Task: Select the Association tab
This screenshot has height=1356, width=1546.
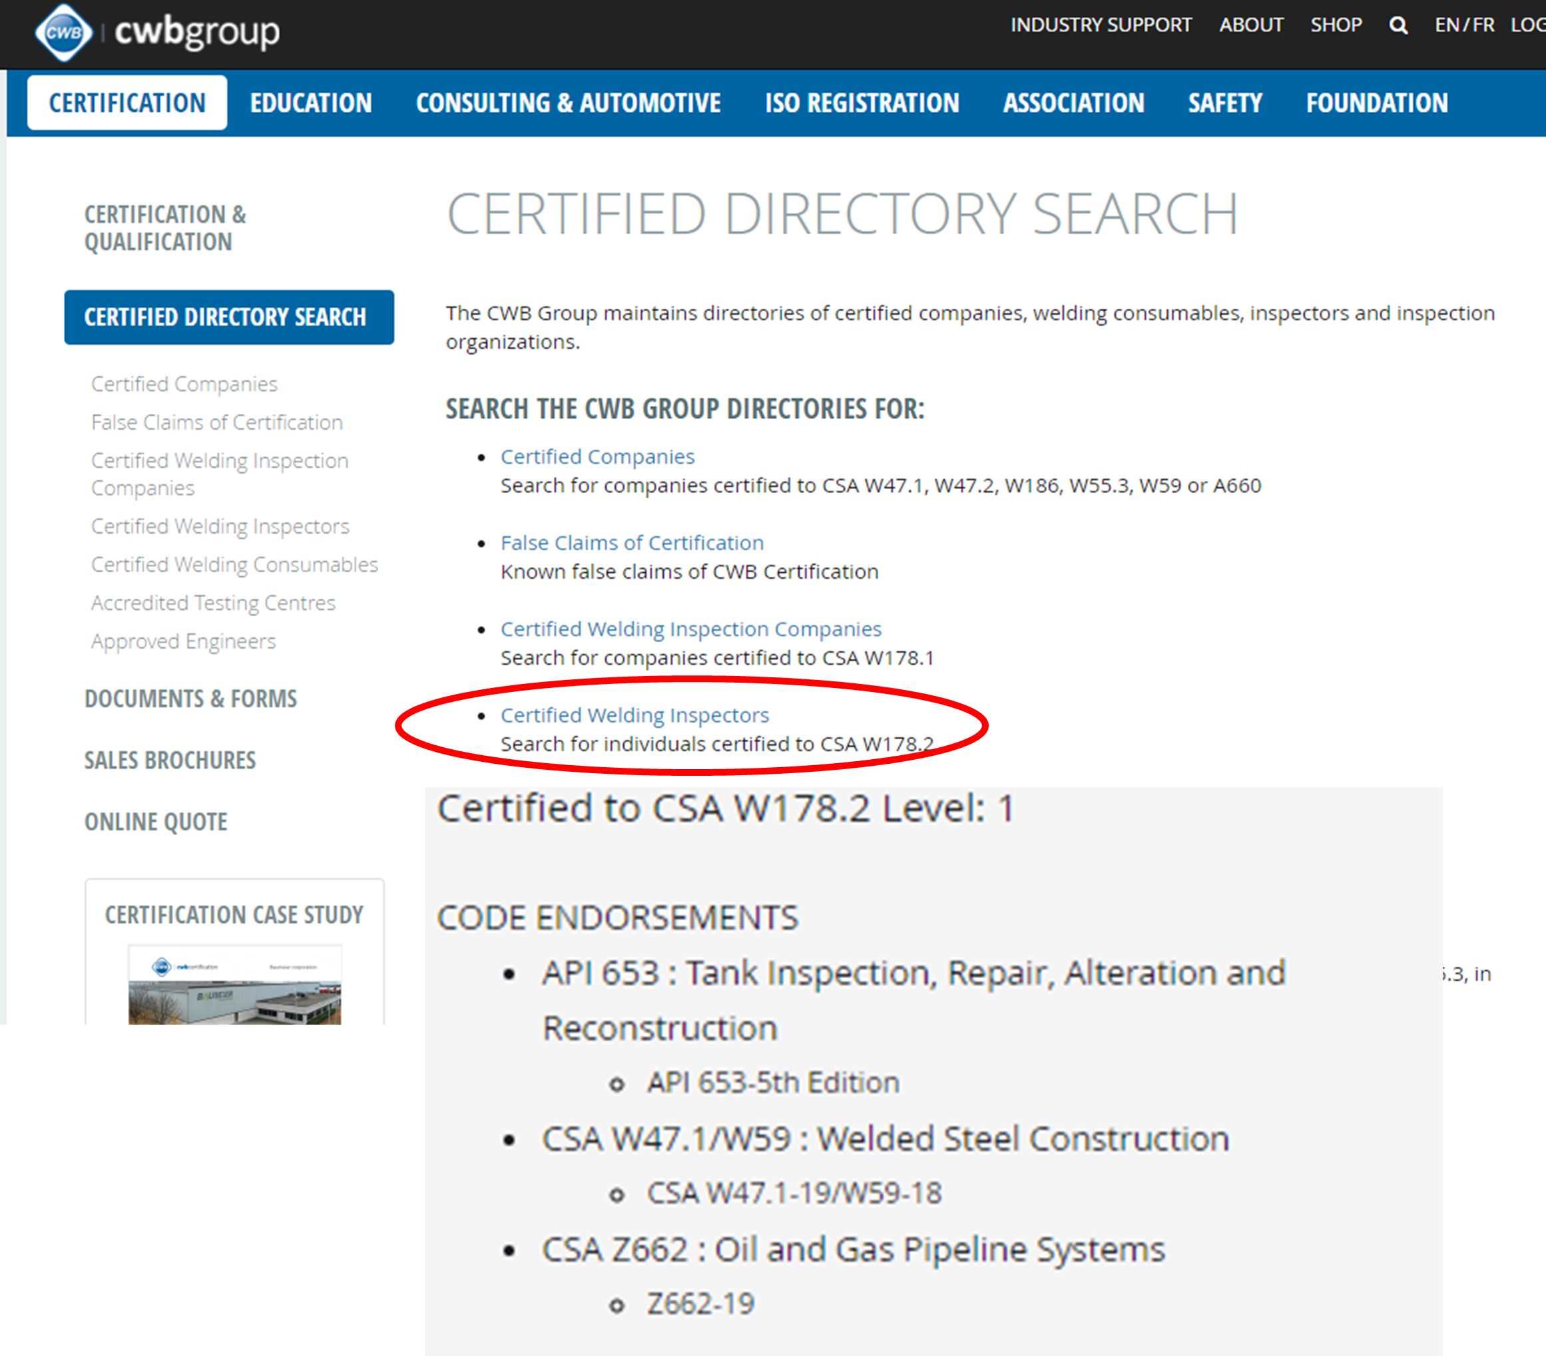Action: [x=1074, y=102]
